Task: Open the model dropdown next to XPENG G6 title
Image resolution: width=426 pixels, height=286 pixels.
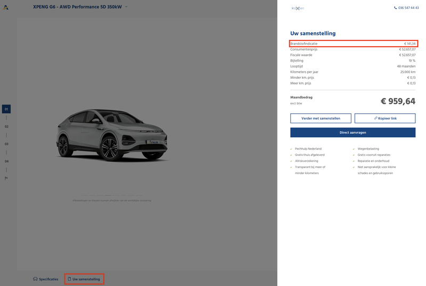Action: (126, 7)
